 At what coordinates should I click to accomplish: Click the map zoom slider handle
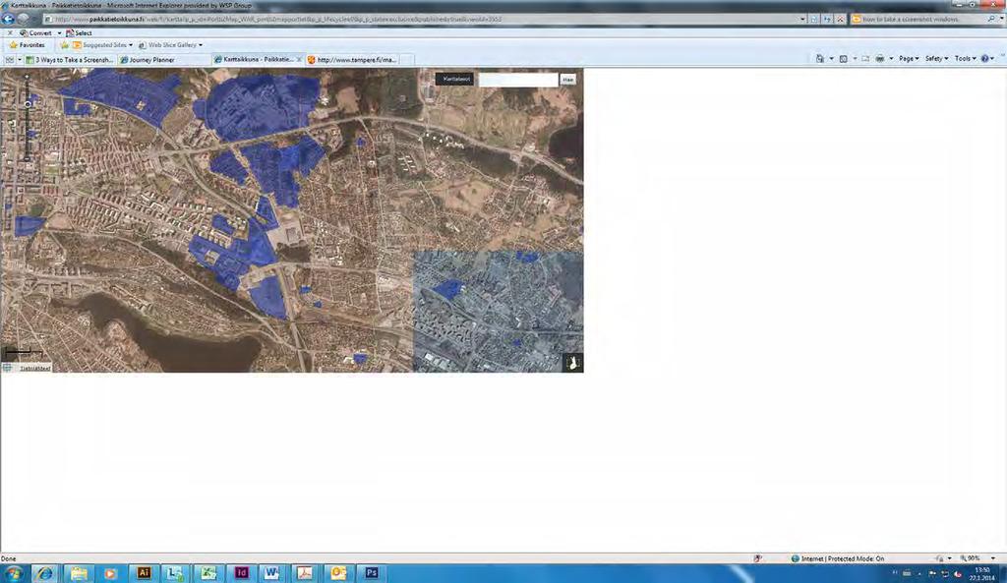(27, 103)
